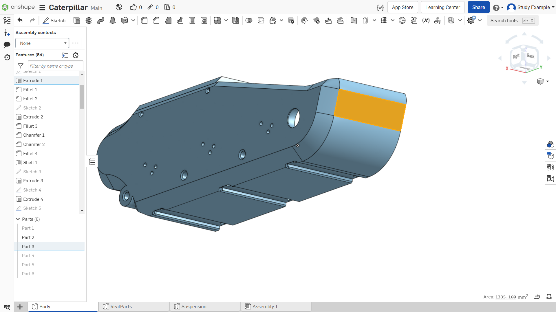556x312 pixels.
Task: Select Part 3 in parts list
Action: coord(49,246)
